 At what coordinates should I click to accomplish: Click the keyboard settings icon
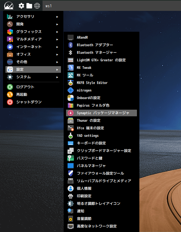tap(71, 143)
